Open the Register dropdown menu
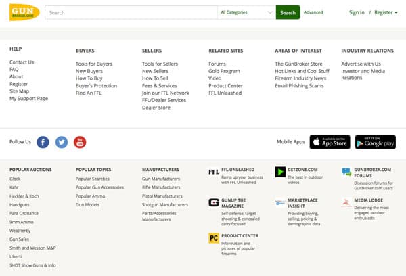This screenshot has width=406, height=276. [385, 12]
